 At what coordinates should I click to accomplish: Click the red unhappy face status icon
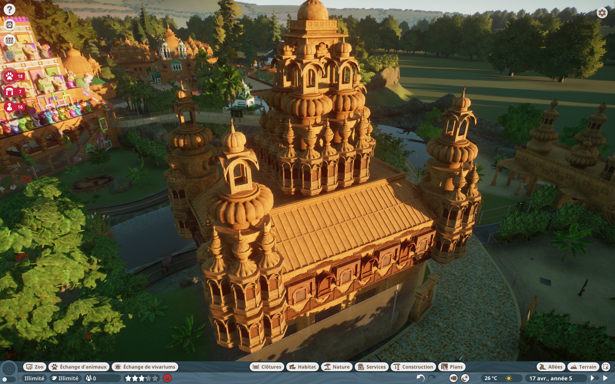167,378
